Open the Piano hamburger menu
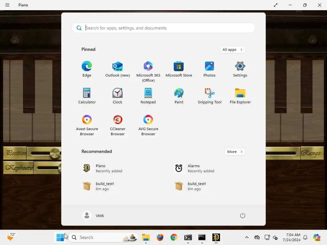Viewport: 327px width, 245px height. tap(7, 5)
